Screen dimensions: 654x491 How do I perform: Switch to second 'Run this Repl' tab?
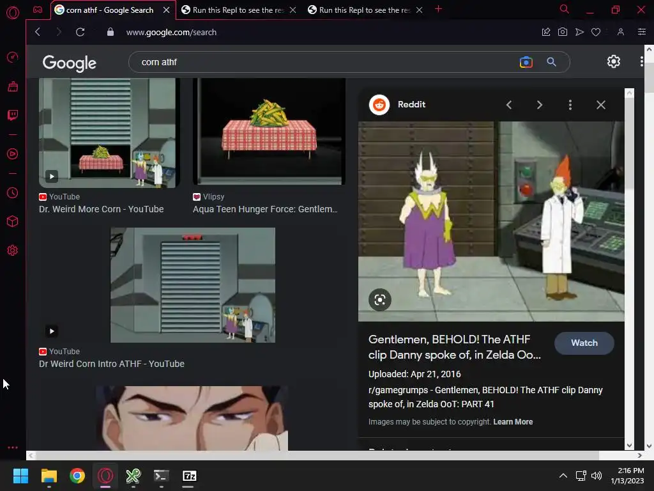(238, 10)
